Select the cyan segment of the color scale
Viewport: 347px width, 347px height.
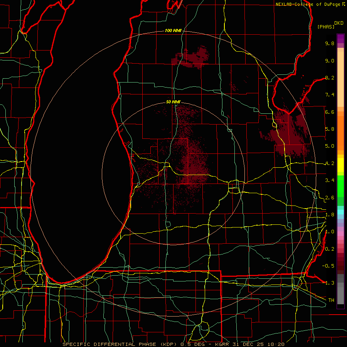tap(340, 212)
